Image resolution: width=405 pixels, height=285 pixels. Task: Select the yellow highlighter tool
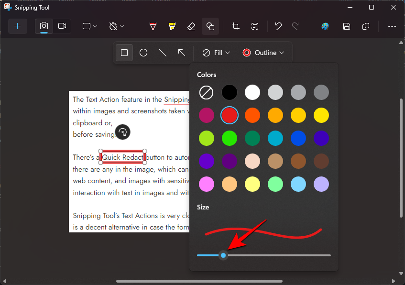172,26
